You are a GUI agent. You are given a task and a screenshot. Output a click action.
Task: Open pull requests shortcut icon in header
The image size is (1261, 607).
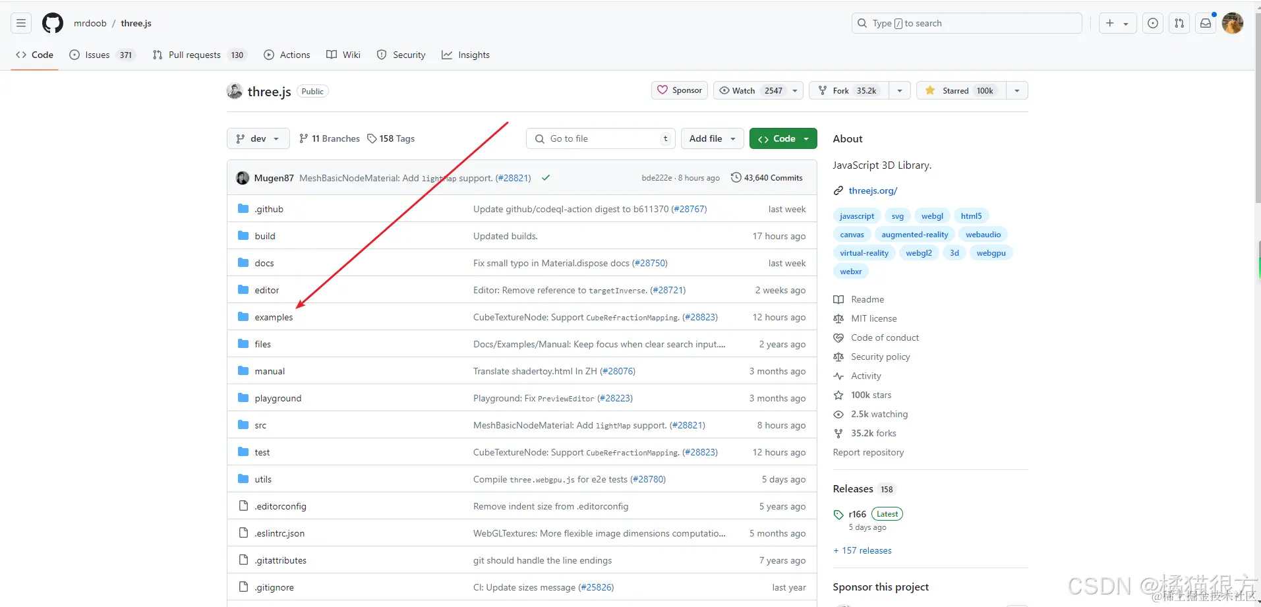coord(1179,23)
